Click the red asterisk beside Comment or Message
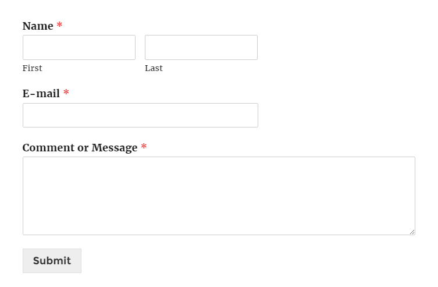The height and width of the screenshot is (287, 438). click(144, 147)
